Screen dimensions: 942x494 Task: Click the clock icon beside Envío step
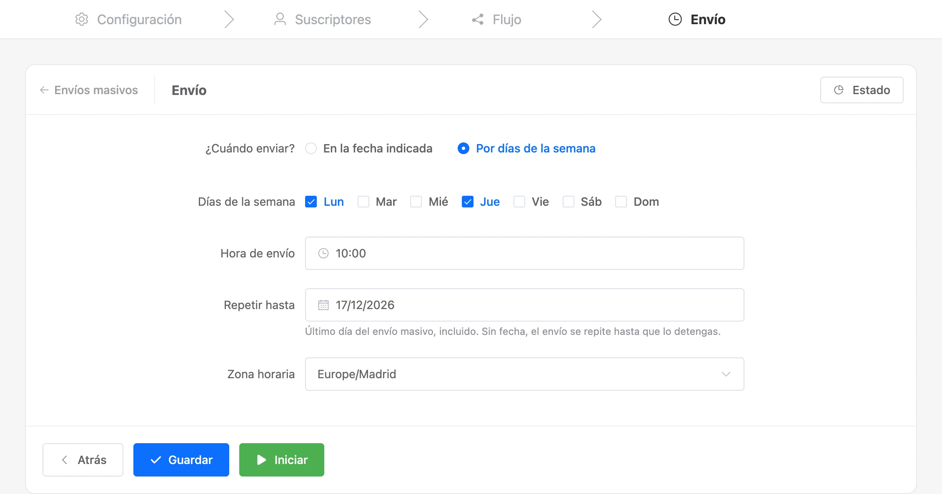point(675,19)
